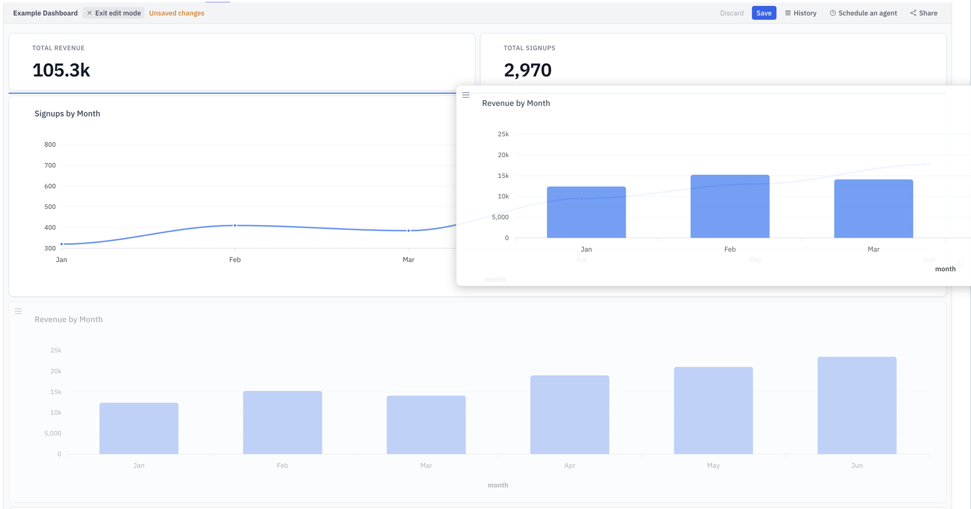Click the Jun bar in the faded Revenue chart
Screen dimensions: 971x509
click(x=857, y=405)
